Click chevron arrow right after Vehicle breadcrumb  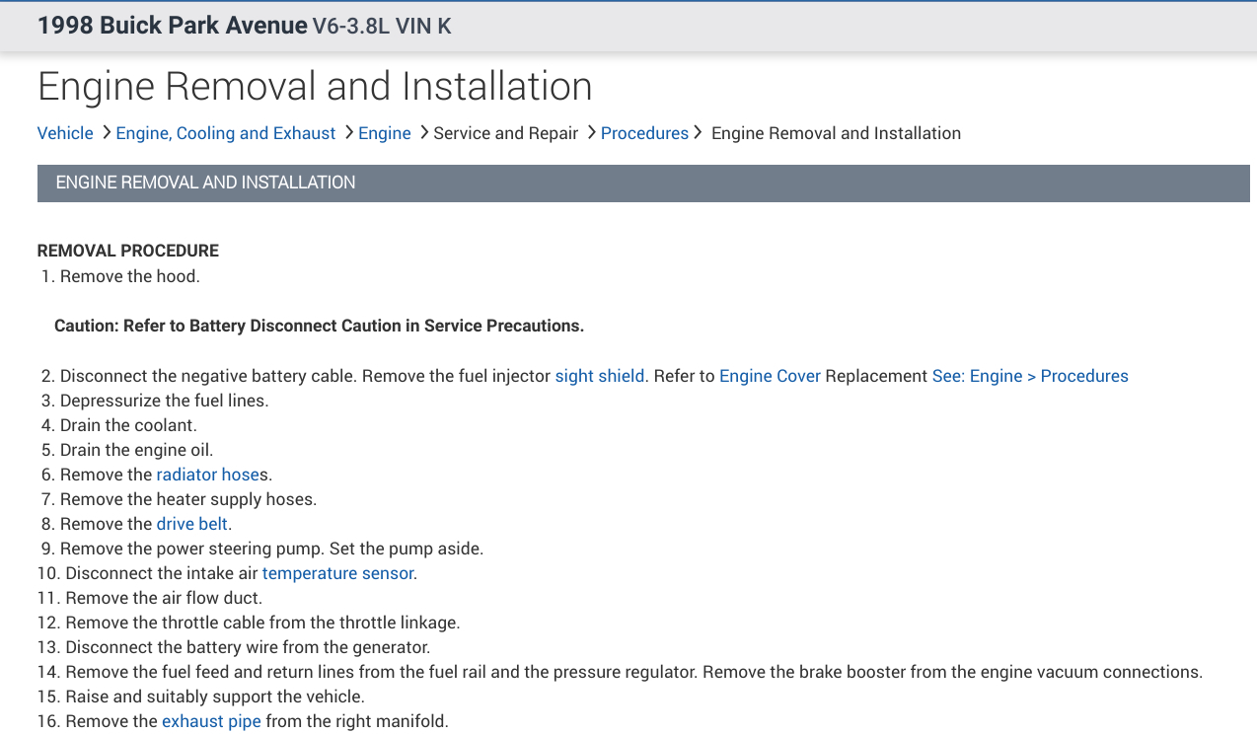106,132
